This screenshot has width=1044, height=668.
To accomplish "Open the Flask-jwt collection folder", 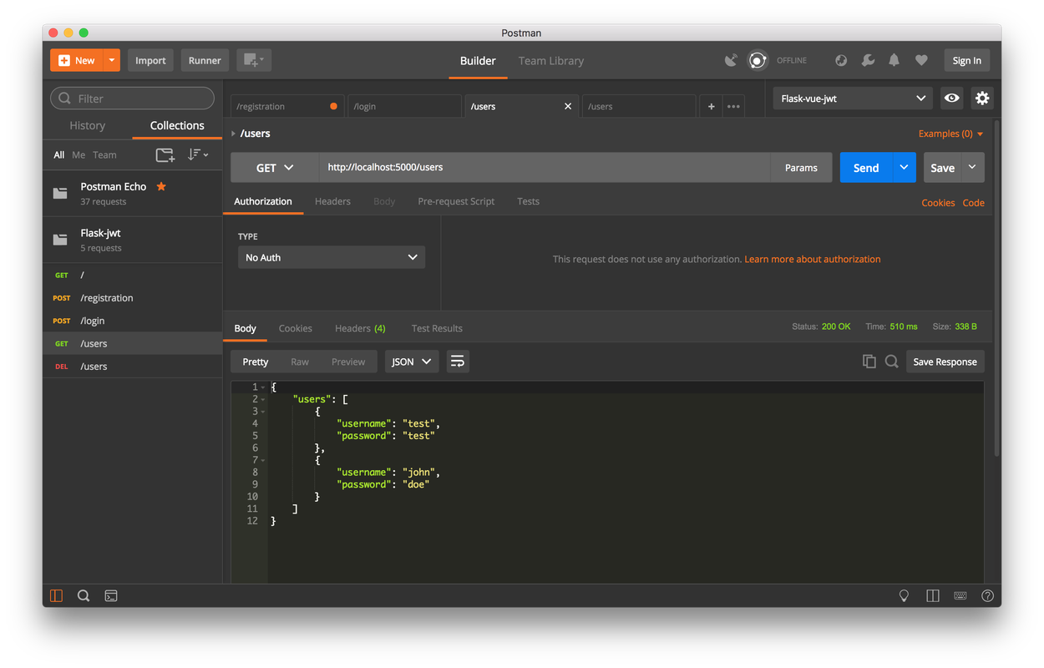I will pos(132,240).
